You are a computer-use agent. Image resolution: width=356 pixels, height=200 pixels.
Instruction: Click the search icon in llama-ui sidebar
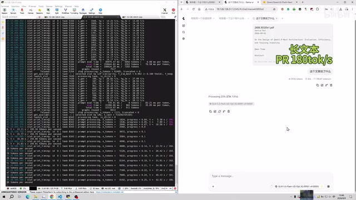coord(184,32)
